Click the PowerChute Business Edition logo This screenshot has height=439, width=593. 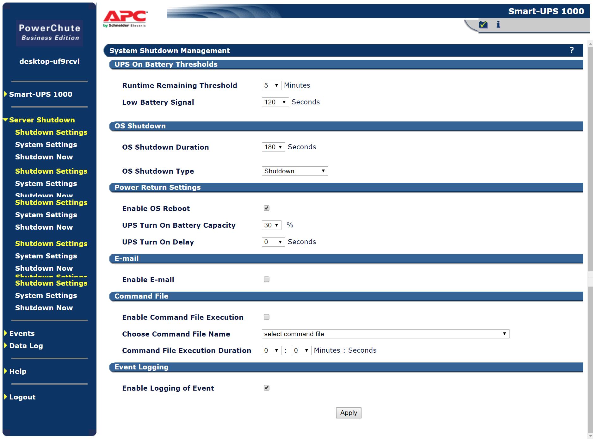pos(50,33)
